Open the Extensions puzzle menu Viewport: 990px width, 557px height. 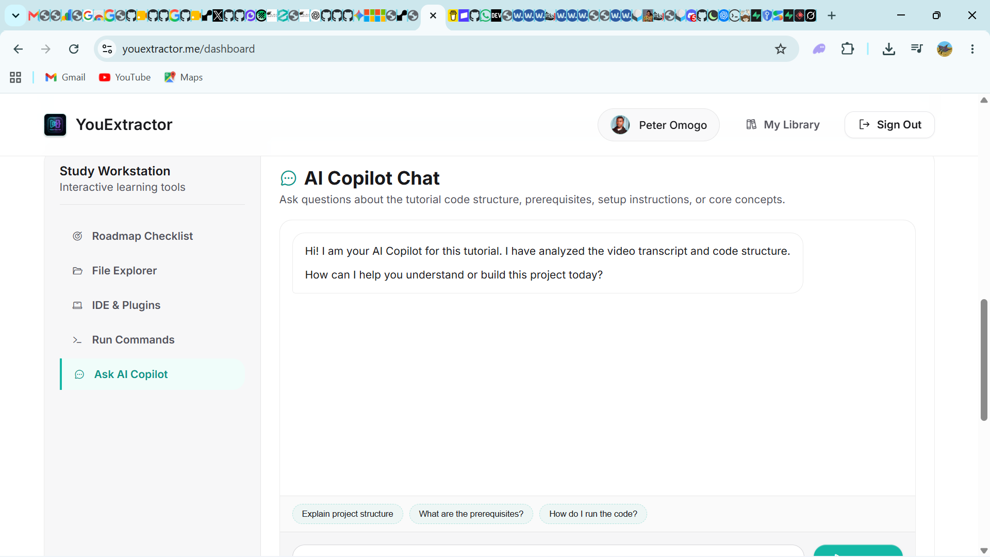click(x=848, y=49)
